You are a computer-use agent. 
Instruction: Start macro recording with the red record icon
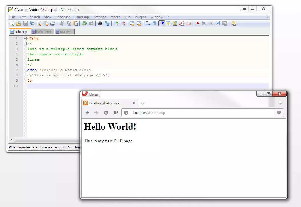[197, 23]
